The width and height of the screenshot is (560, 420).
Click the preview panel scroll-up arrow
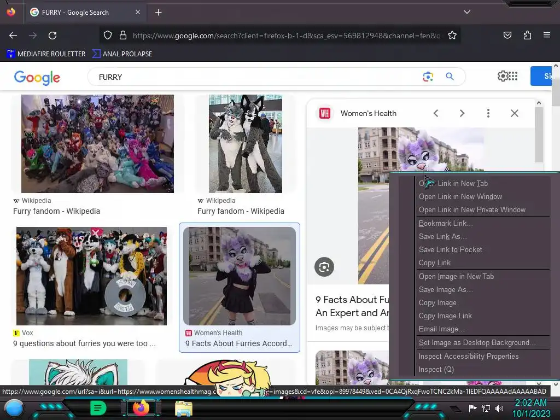click(x=539, y=103)
